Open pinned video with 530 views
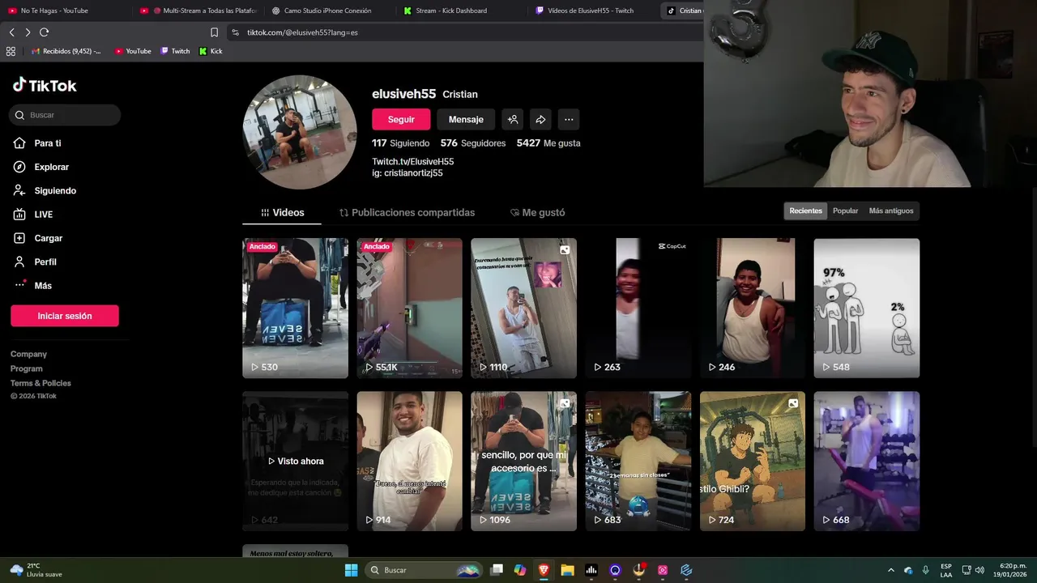 click(x=295, y=308)
